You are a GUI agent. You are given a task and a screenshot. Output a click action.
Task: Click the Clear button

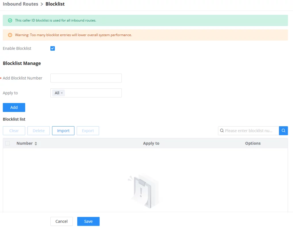[14, 131]
